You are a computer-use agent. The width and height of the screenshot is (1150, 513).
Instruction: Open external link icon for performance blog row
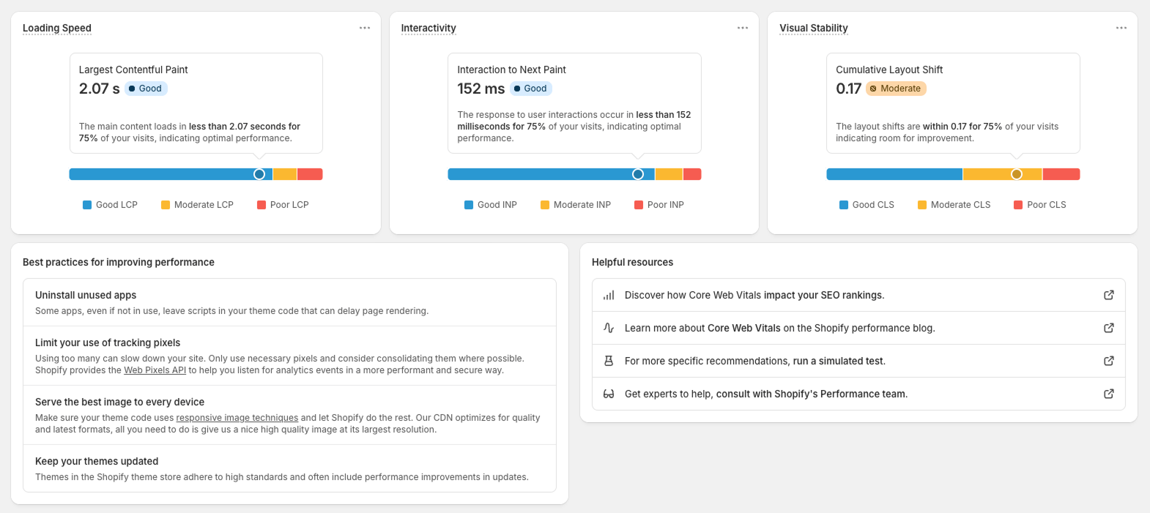1109,328
